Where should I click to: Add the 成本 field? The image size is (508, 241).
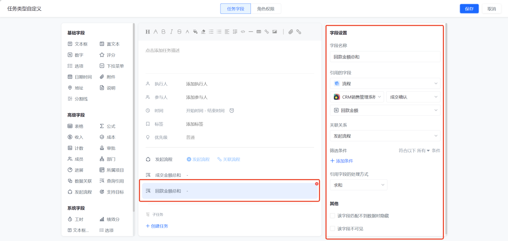pos(107,137)
